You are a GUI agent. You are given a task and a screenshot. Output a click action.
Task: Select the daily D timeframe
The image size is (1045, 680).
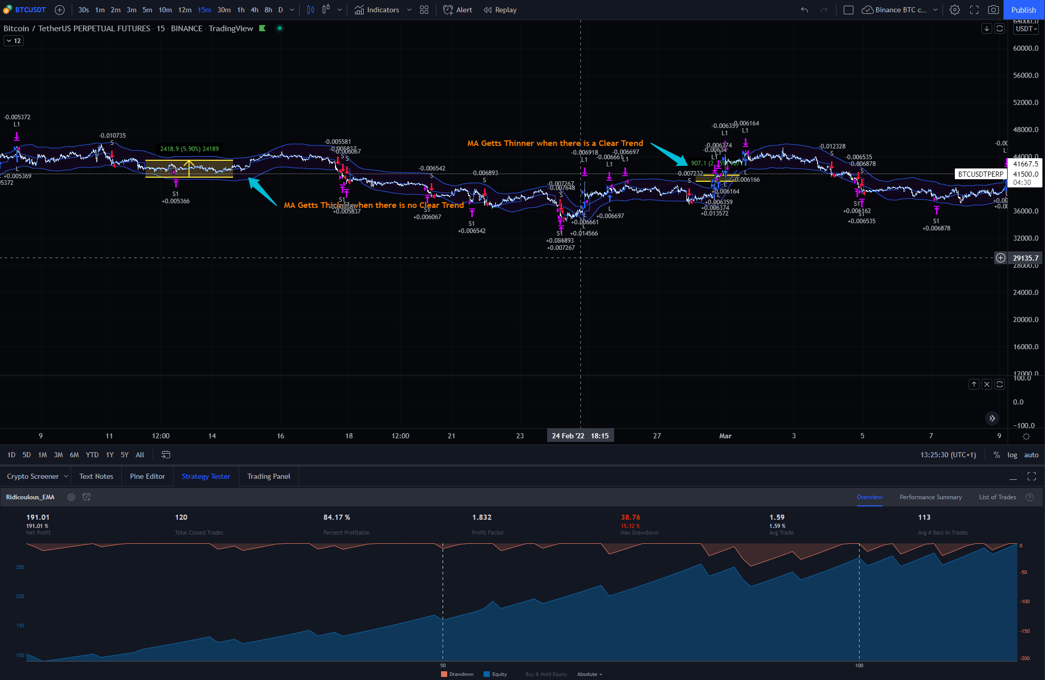pyautogui.click(x=281, y=10)
